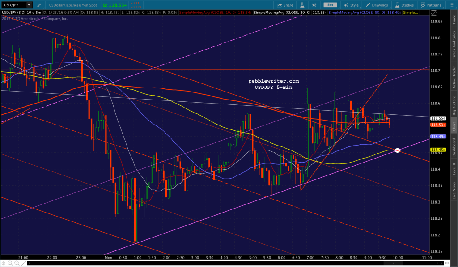This screenshot has height=267, width=458.
Task: Click the zoom in magnifier icon
Action: pyautogui.click(x=10, y=263)
